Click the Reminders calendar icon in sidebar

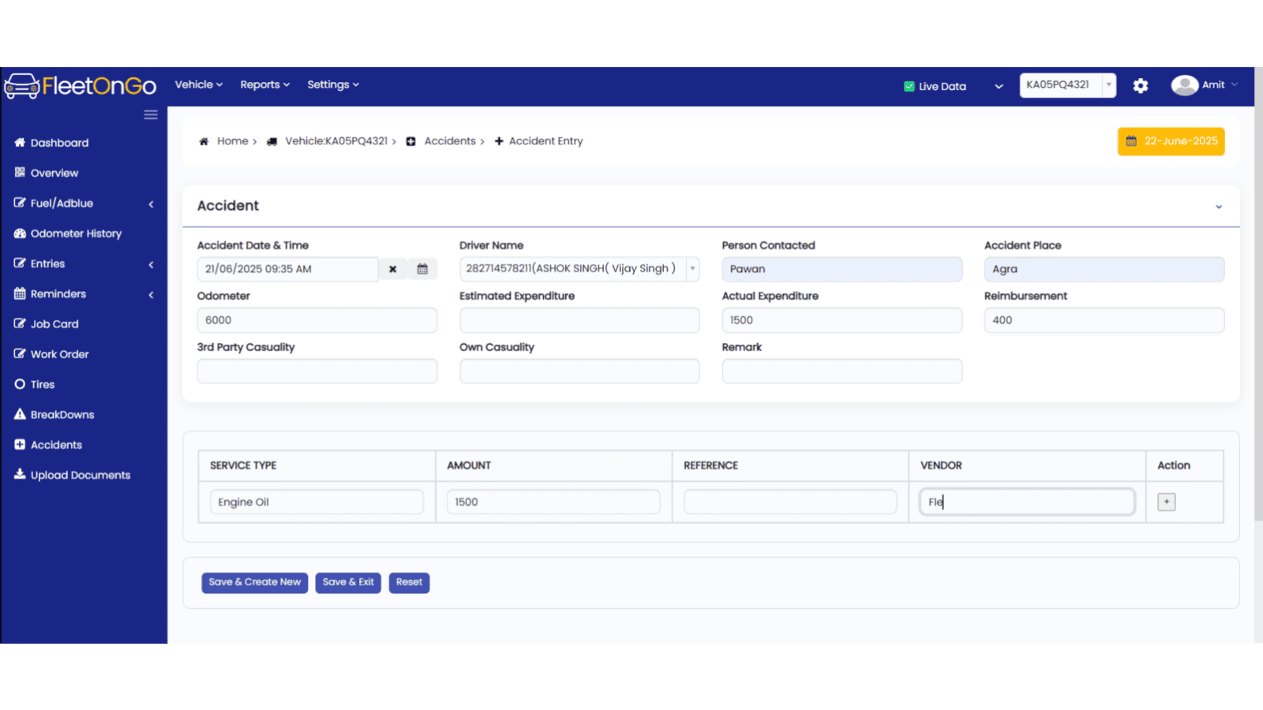coord(20,293)
